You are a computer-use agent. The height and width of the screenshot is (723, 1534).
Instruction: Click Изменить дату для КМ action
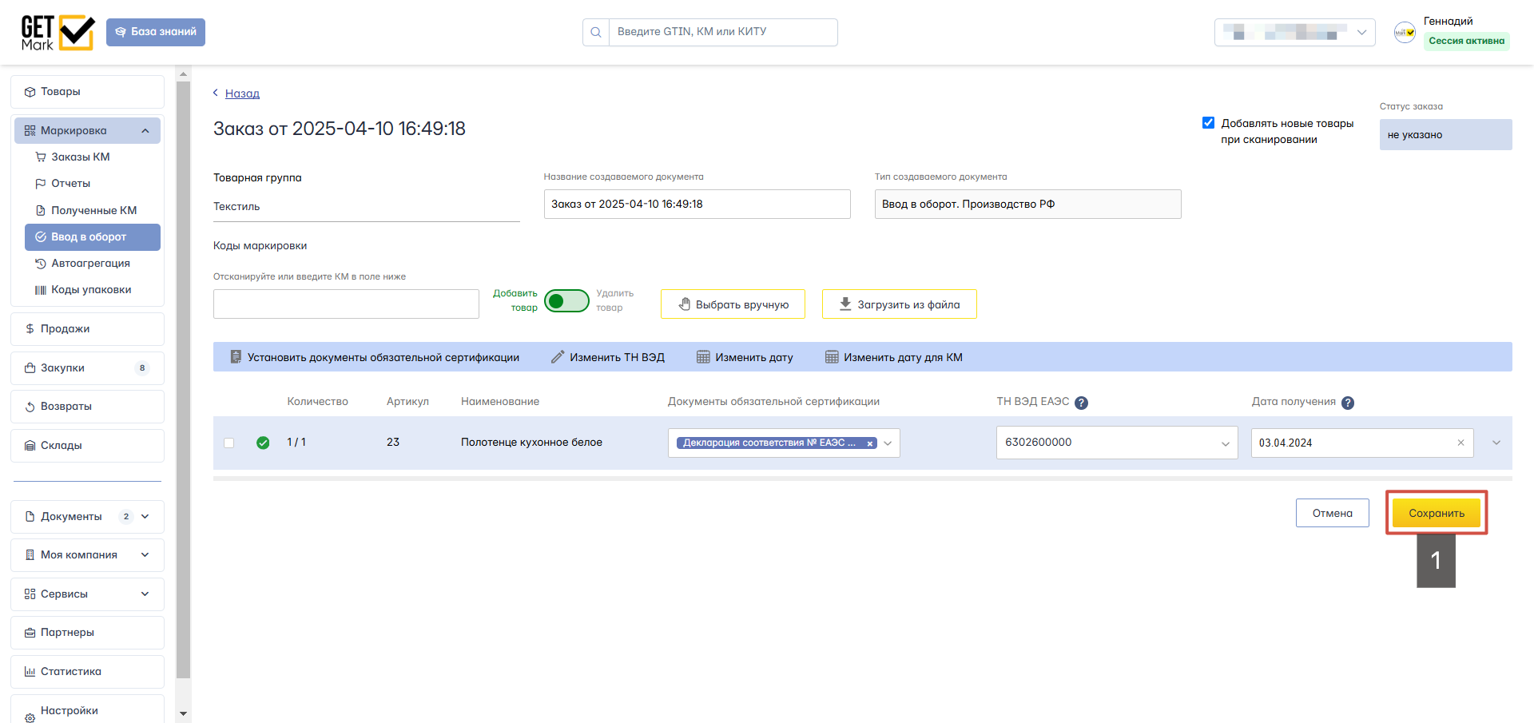(893, 357)
